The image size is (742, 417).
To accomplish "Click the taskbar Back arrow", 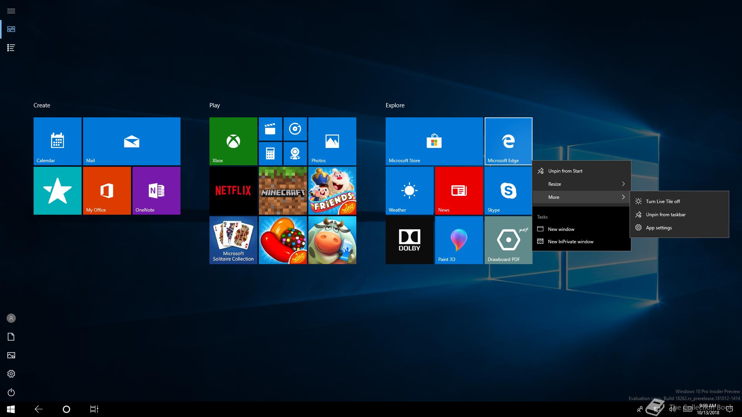I will pos(39,409).
